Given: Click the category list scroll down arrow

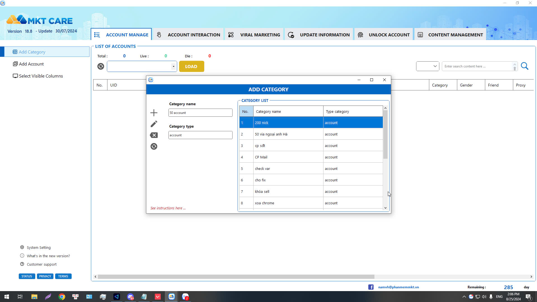Looking at the screenshot, I should point(385,208).
